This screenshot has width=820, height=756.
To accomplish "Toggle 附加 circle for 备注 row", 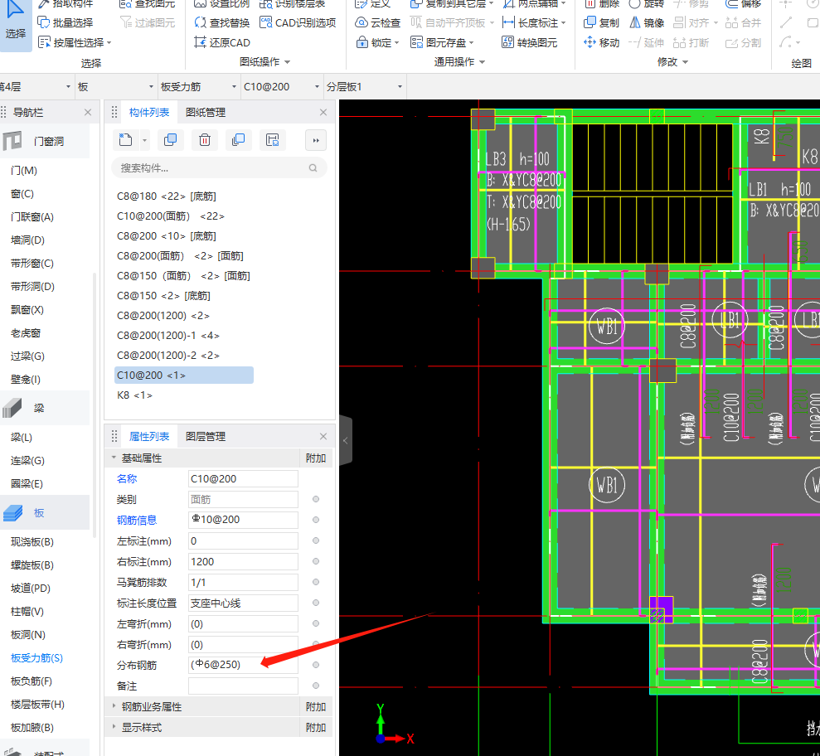I will pos(316,686).
